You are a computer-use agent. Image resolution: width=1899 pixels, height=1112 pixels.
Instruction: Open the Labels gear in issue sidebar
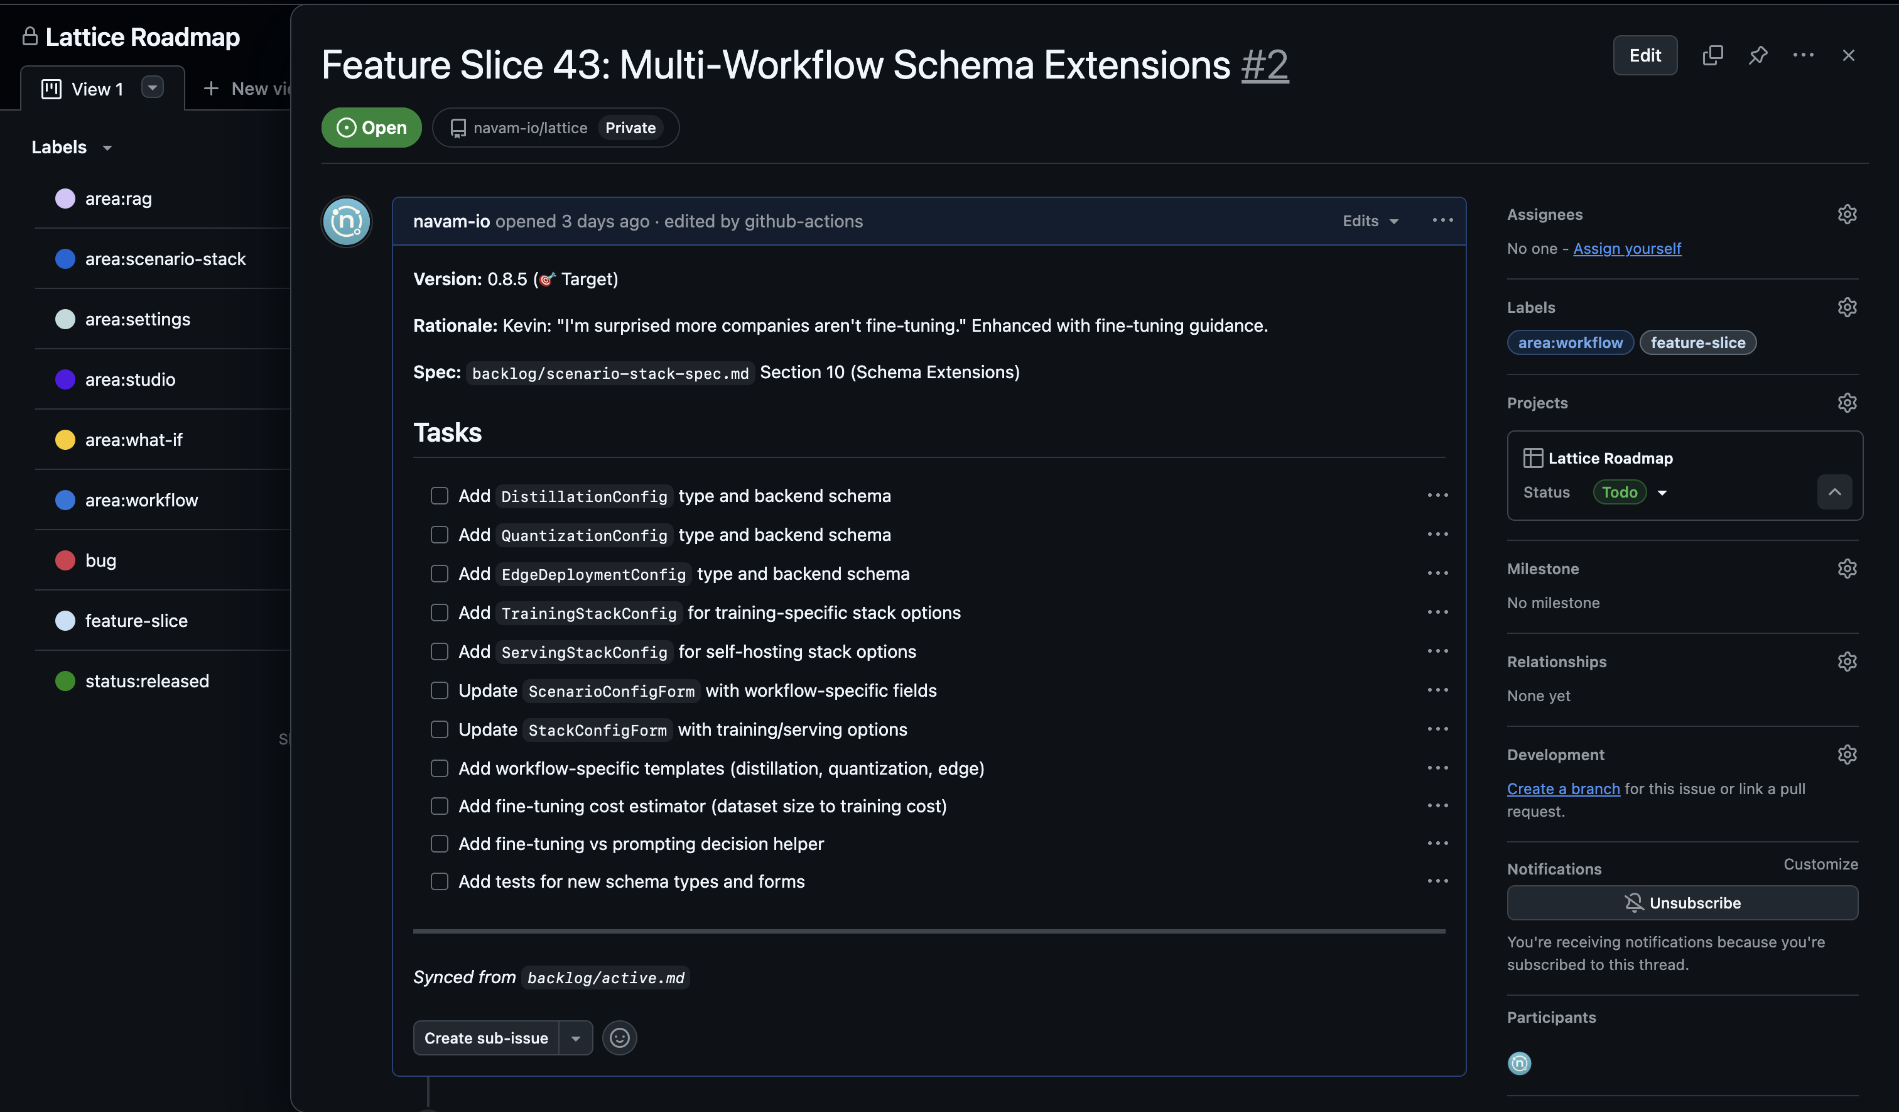click(1846, 308)
